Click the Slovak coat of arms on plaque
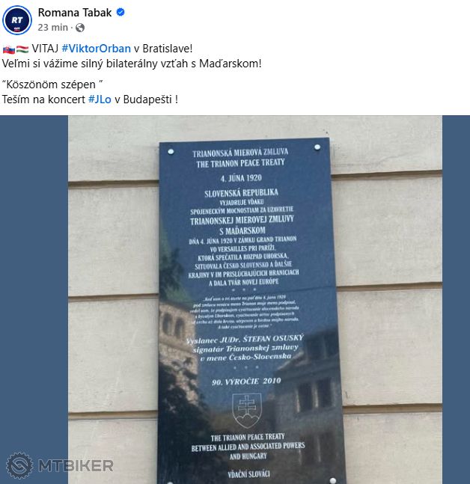The image size is (470, 484). pos(247,410)
